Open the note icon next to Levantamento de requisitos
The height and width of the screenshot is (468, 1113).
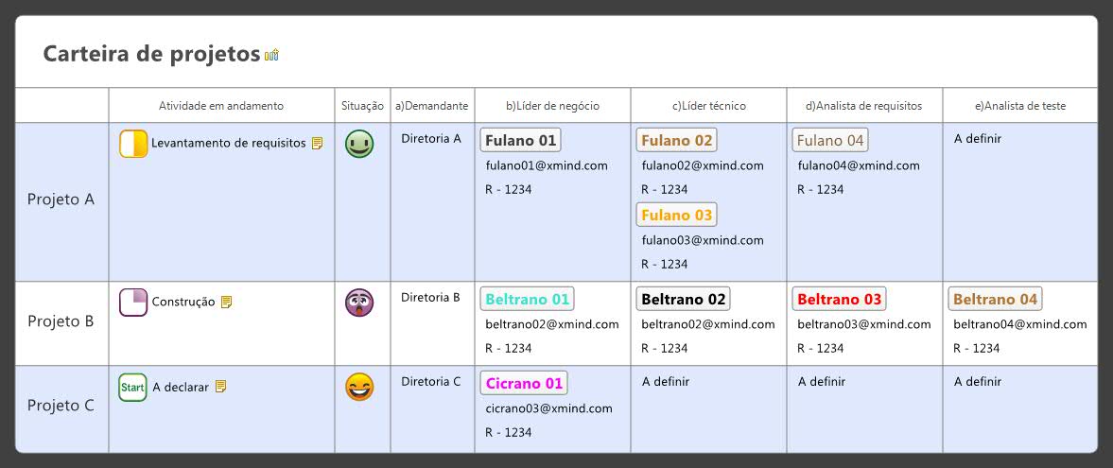[x=317, y=144]
